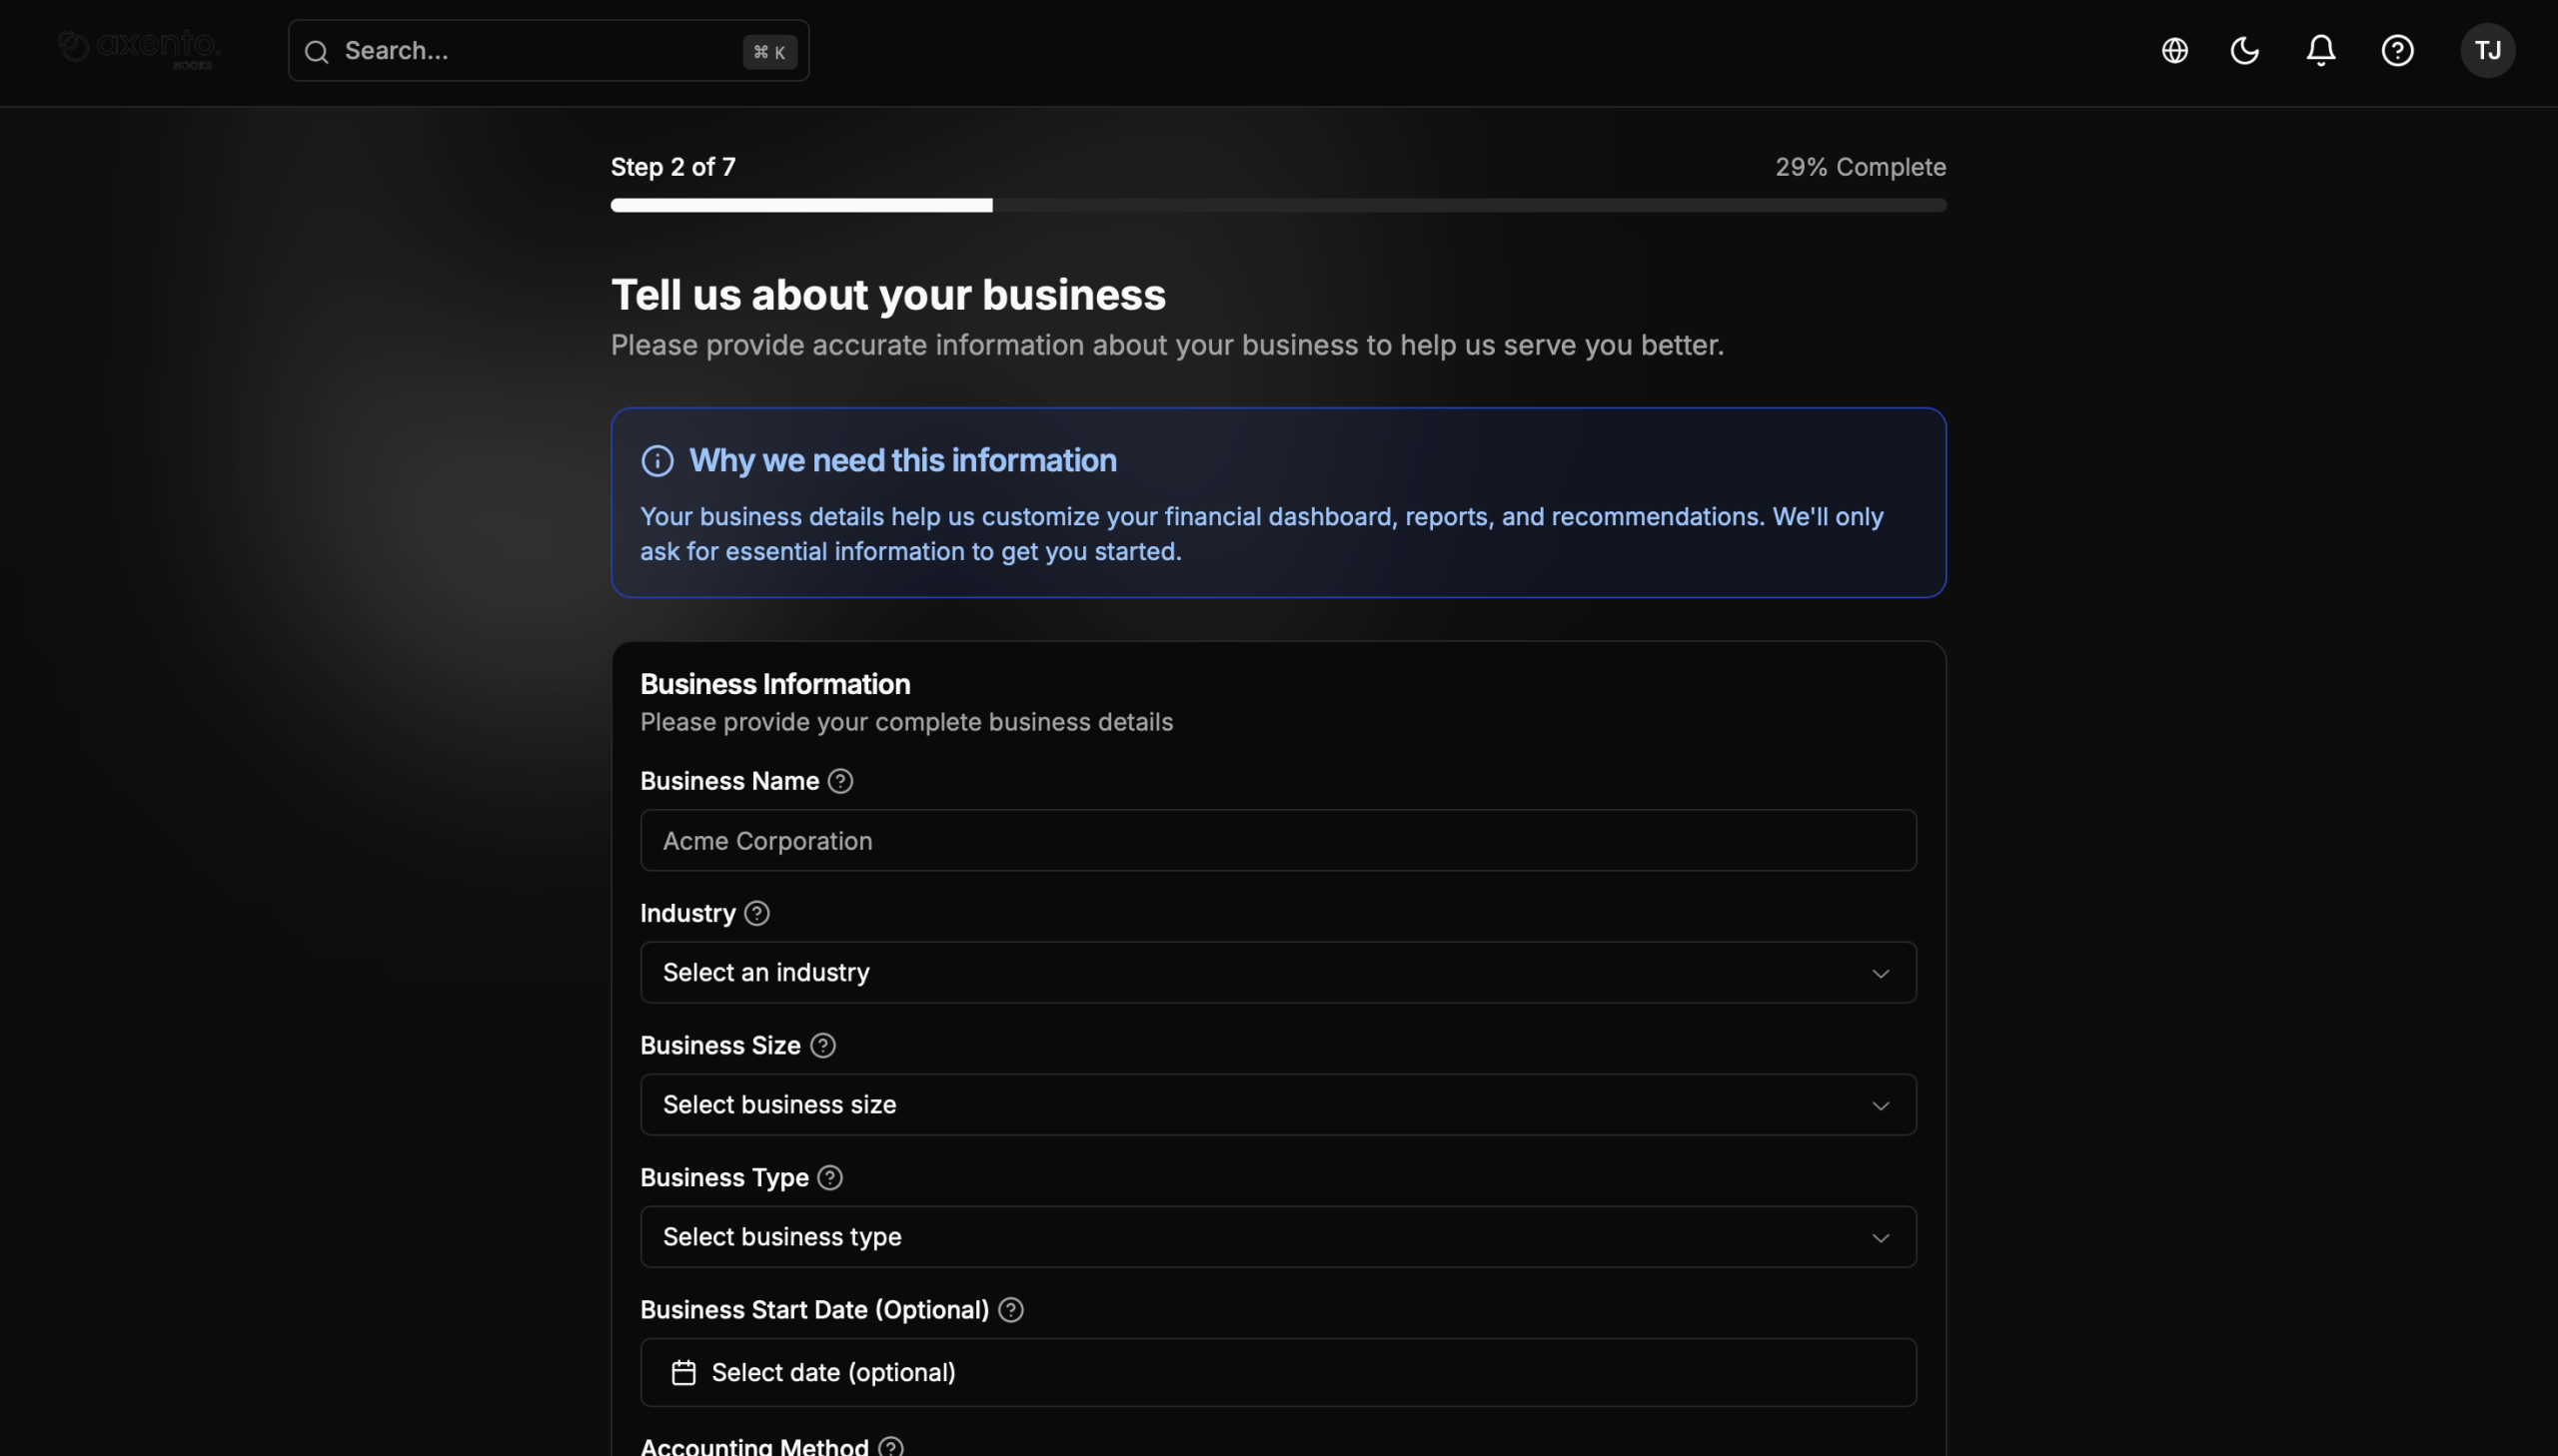The height and width of the screenshot is (1456, 2558).
Task: Click the Industry label
Action: click(688, 913)
